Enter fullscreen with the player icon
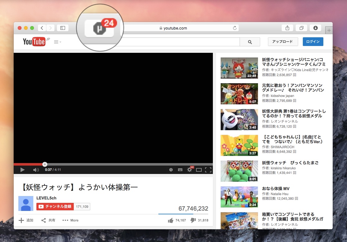The image size is (347, 242). pos(208,170)
